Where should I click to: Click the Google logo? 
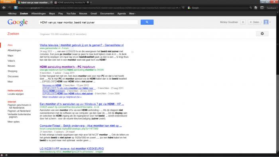click(x=18, y=22)
